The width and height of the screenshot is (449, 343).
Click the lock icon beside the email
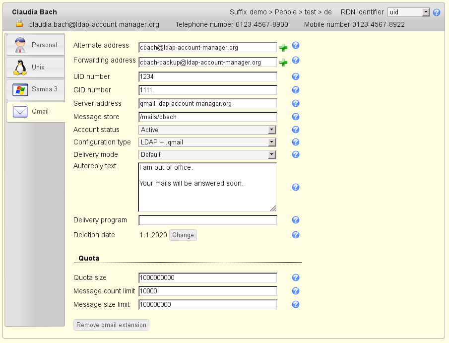(x=19, y=23)
